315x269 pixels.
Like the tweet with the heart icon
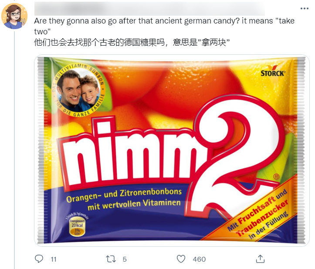pos(181,259)
